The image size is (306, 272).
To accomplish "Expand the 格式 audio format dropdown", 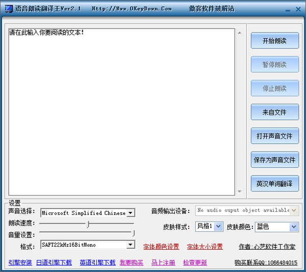I will tap(131, 244).
